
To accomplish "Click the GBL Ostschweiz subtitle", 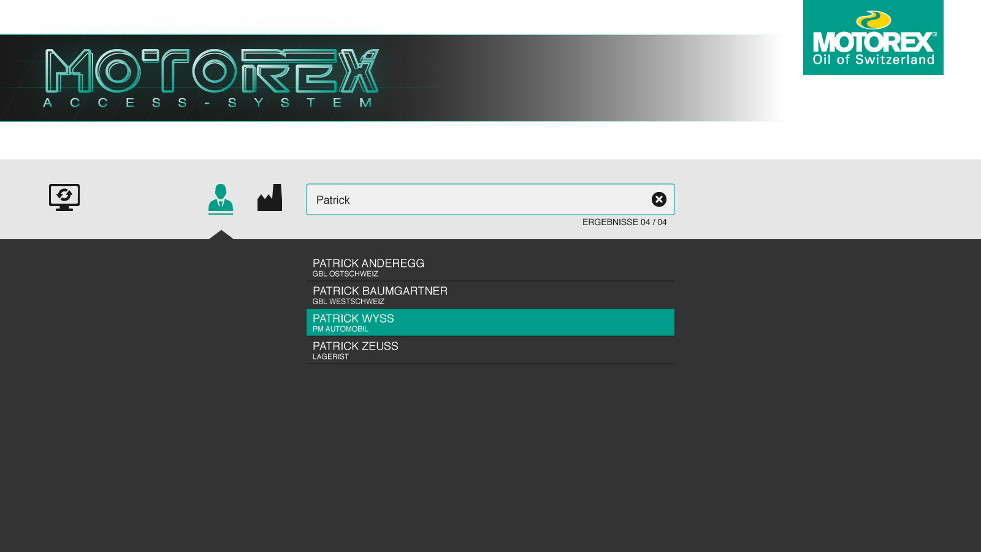I will [345, 274].
